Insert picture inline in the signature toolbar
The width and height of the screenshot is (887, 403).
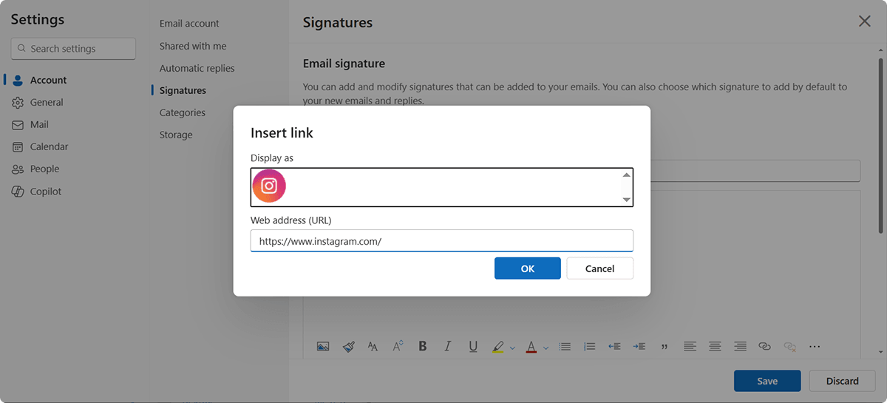(x=323, y=346)
